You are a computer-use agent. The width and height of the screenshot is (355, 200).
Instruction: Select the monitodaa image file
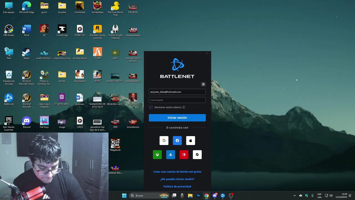(80, 8)
